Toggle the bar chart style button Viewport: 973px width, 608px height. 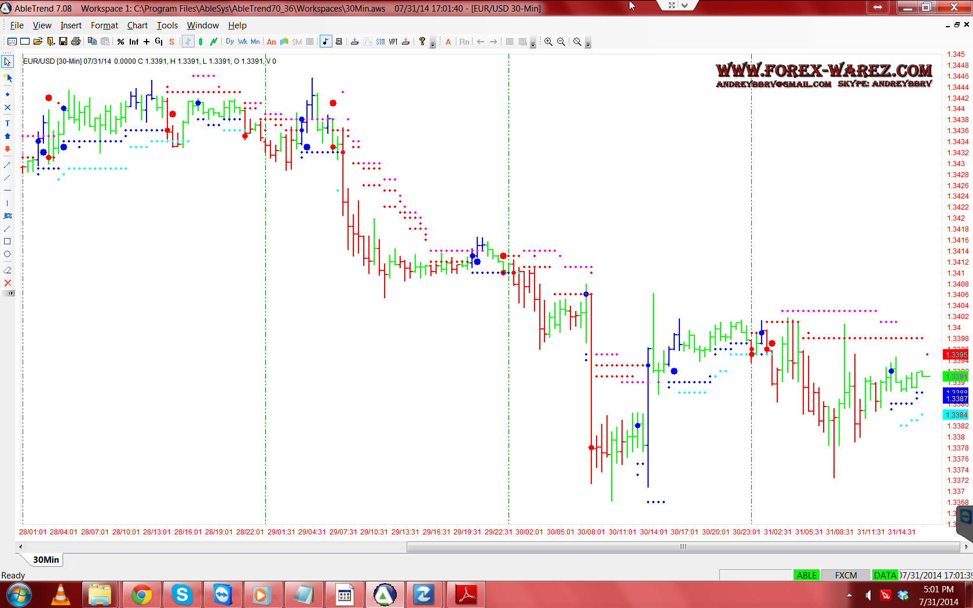(x=188, y=42)
